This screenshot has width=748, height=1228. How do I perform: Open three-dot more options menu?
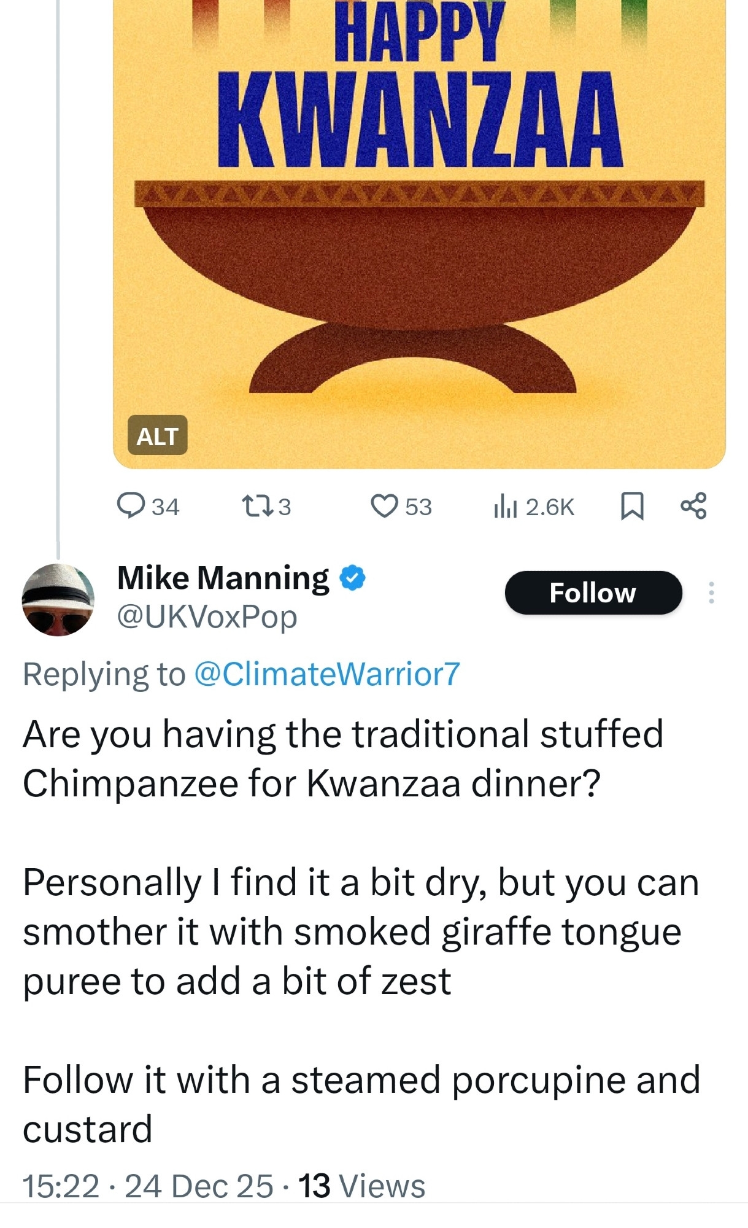711,593
